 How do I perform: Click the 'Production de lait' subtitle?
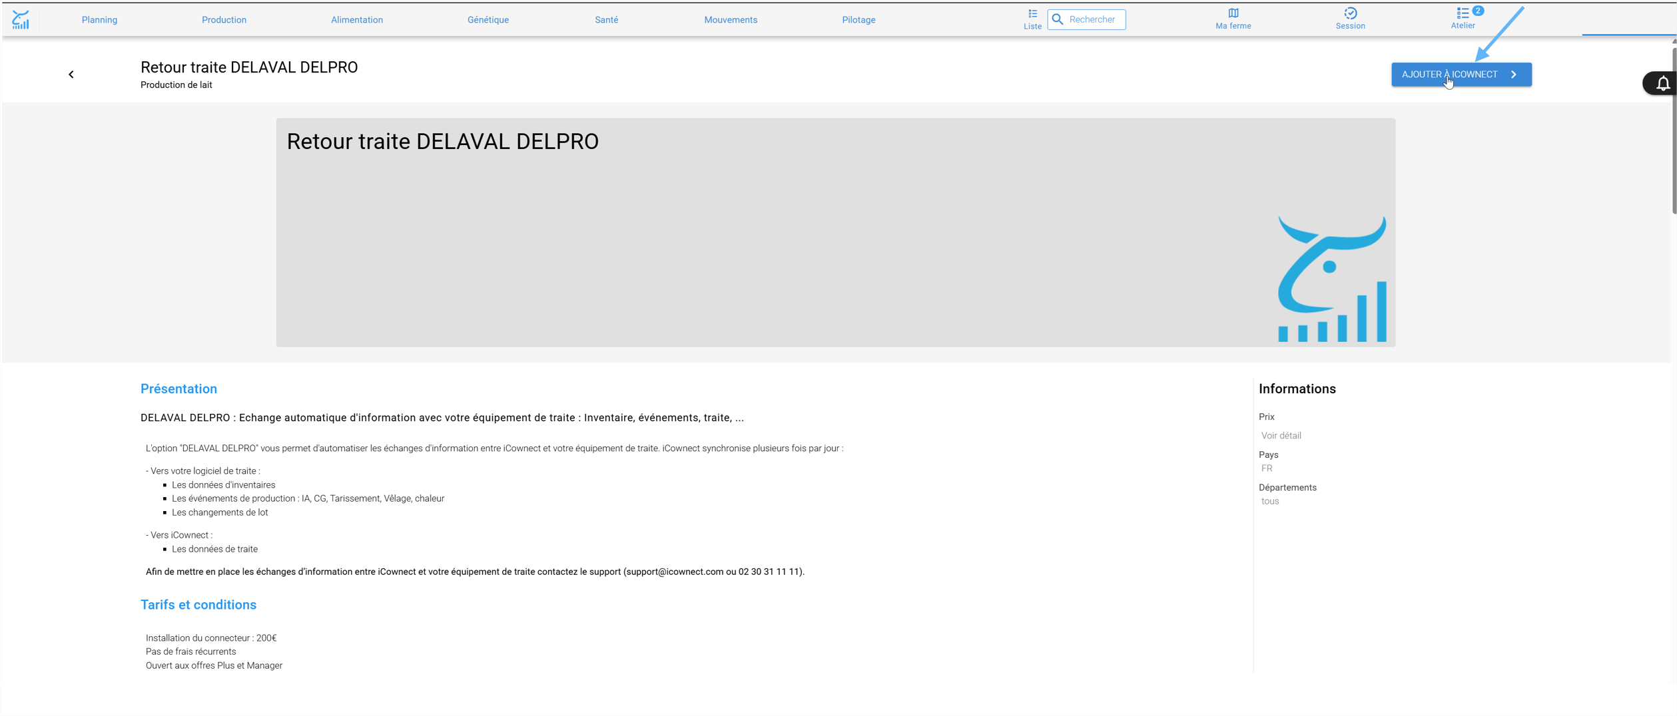176,85
